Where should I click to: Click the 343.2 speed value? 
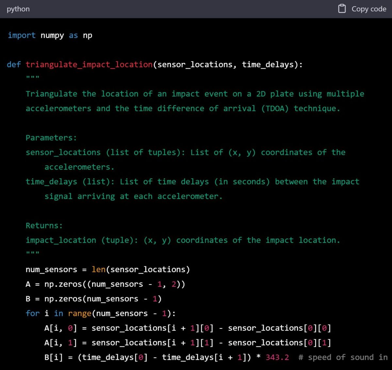(x=277, y=358)
